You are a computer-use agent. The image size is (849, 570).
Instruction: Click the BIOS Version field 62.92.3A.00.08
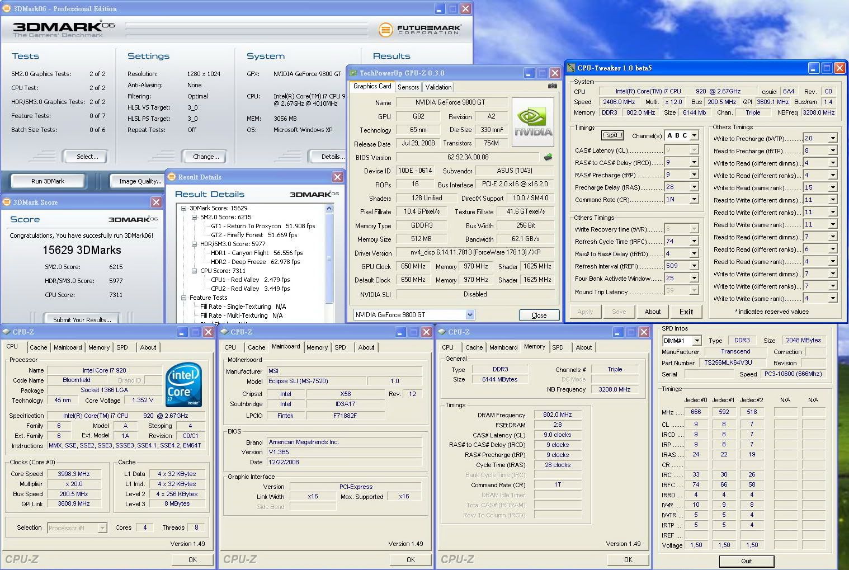point(468,157)
